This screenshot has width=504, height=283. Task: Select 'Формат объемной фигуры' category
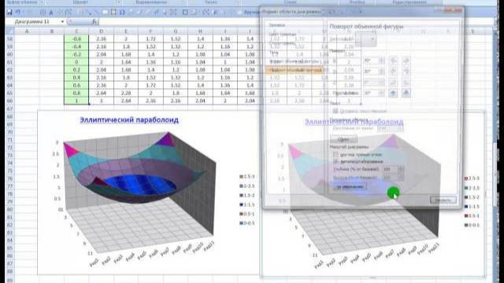(295, 61)
